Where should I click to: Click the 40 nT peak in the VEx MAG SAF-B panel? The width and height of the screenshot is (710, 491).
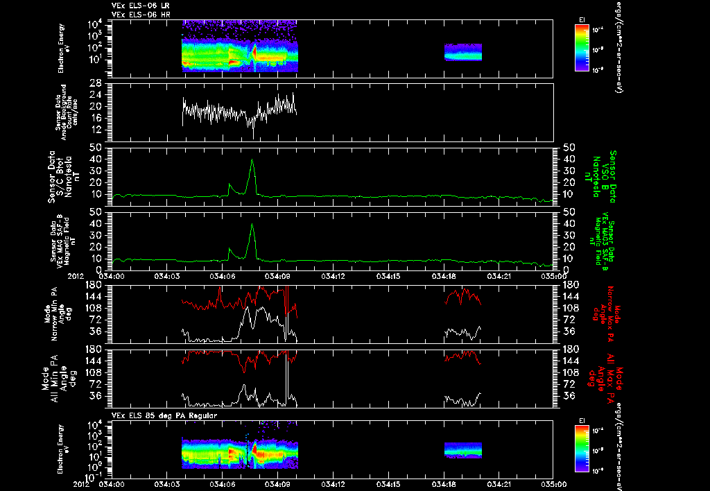(252, 225)
